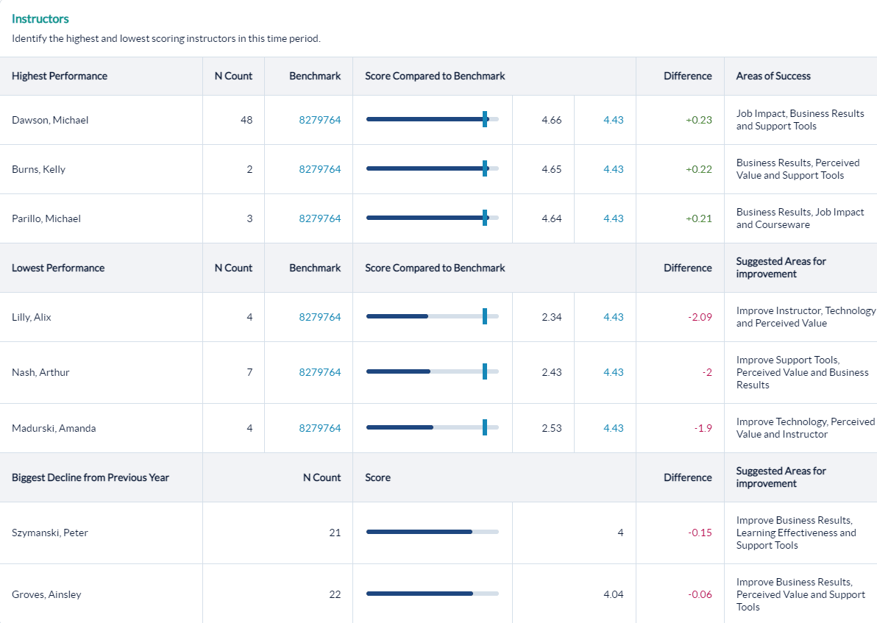This screenshot has height=623, width=877.
Task: Open benchmark link in Lilly, Alix row
Action: point(319,317)
